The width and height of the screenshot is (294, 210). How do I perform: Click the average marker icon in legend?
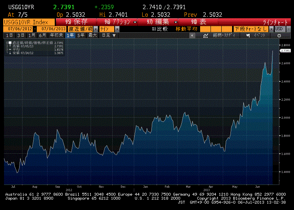point(10,49)
